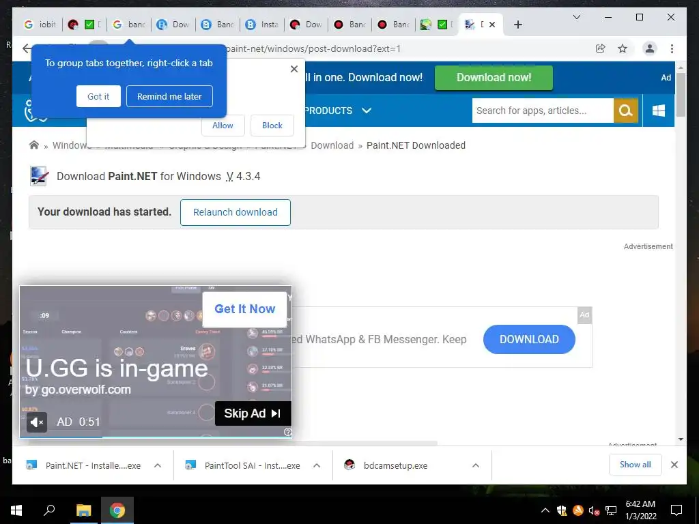The height and width of the screenshot is (524, 699).
Task: Click the Windows security shield tray icon
Action: 562,510
